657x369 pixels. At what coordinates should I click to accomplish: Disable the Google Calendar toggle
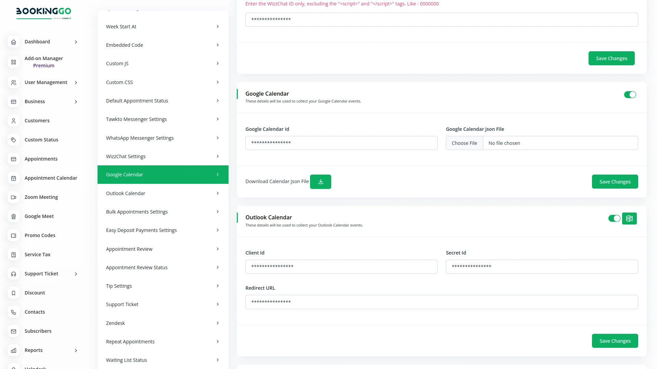click(x=630, y=95)
